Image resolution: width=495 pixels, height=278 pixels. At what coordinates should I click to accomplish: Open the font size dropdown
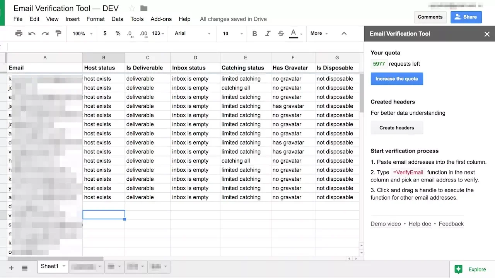[x=232, y=34]
